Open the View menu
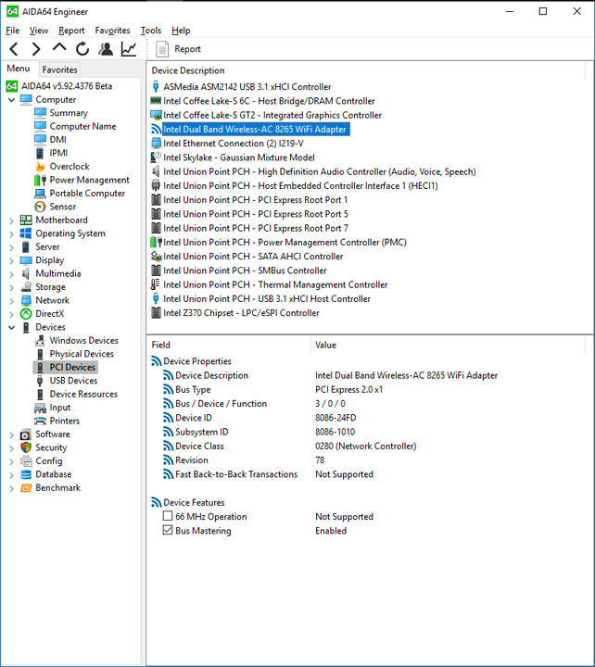Image resolution: width=595 pixels, height=667 pixels. [39, 31]
